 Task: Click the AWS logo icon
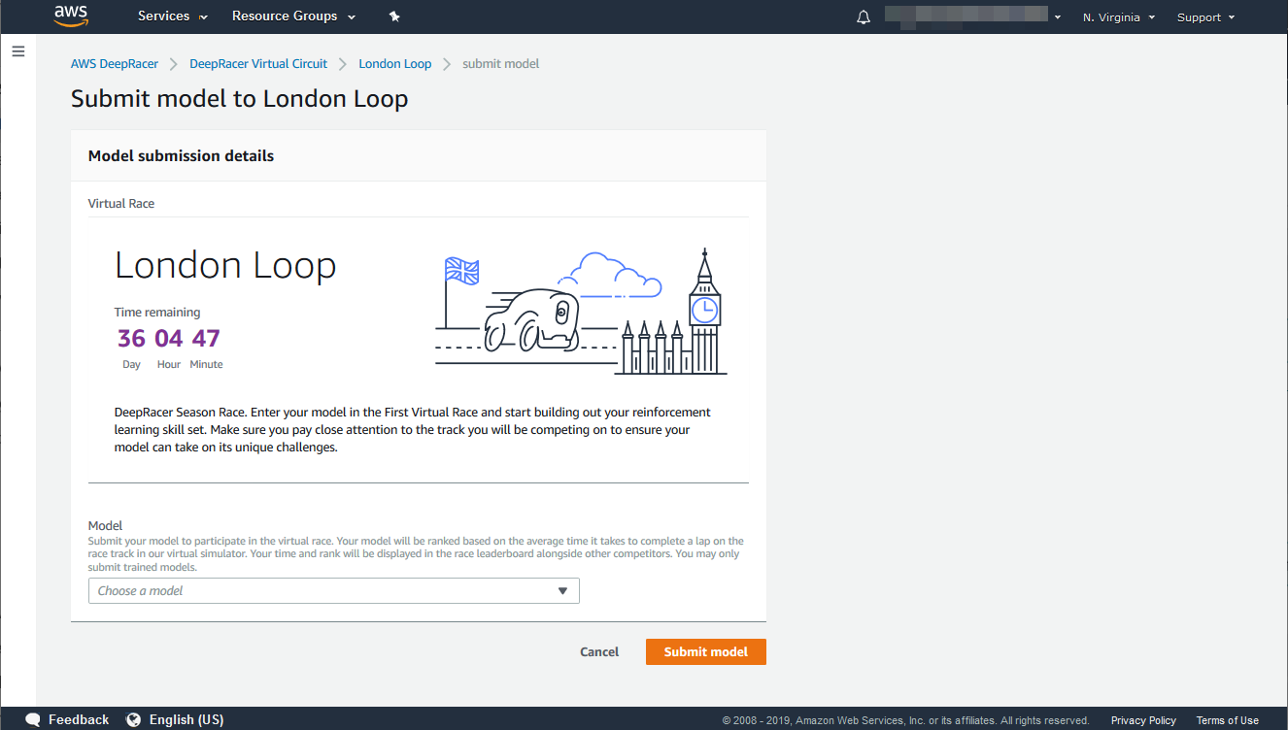pyautogui.click(x=72, y=16)
